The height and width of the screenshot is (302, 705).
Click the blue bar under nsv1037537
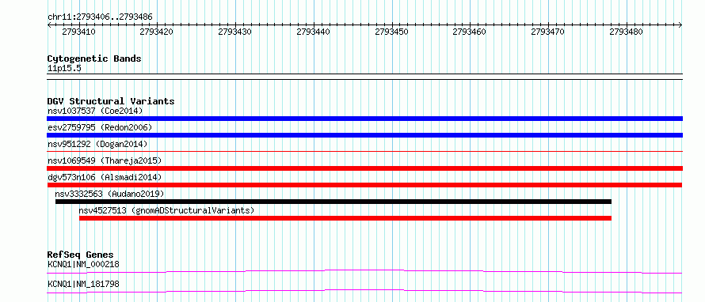(x=364, y=119)
